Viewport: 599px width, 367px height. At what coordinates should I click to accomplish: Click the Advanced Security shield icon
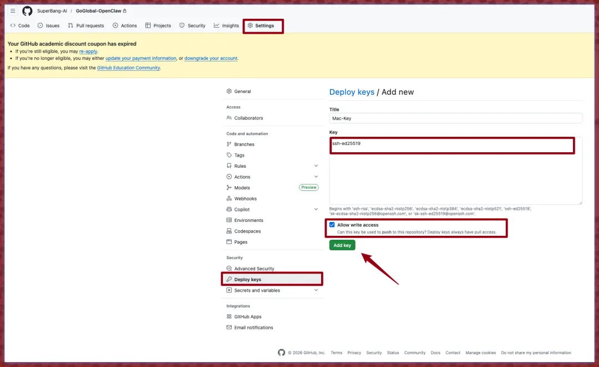(229, 268)
